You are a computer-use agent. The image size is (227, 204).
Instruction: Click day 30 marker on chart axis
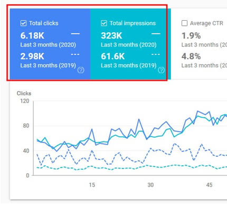150,185
